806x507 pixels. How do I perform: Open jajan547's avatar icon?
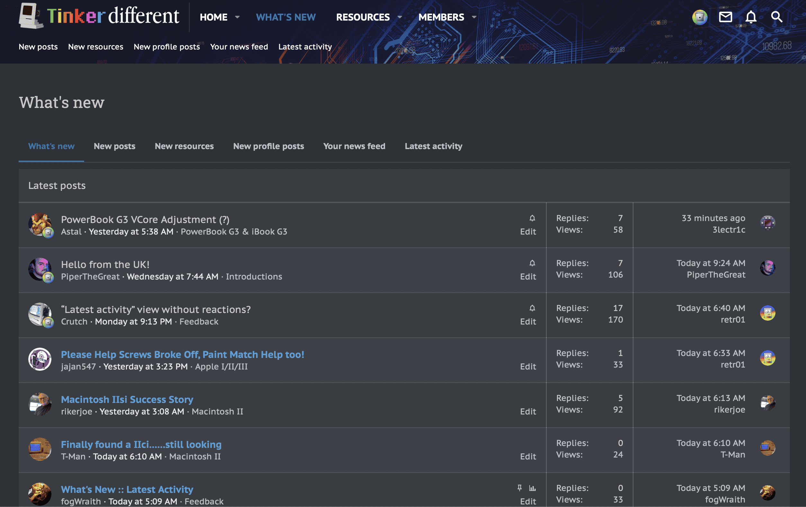[40, 359]
